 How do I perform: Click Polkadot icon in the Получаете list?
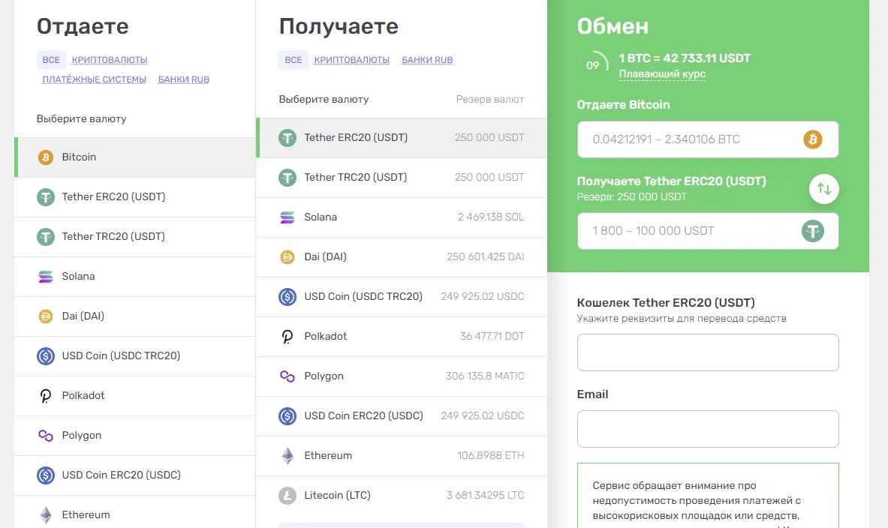pyautogui.click(x=287, y=337)
